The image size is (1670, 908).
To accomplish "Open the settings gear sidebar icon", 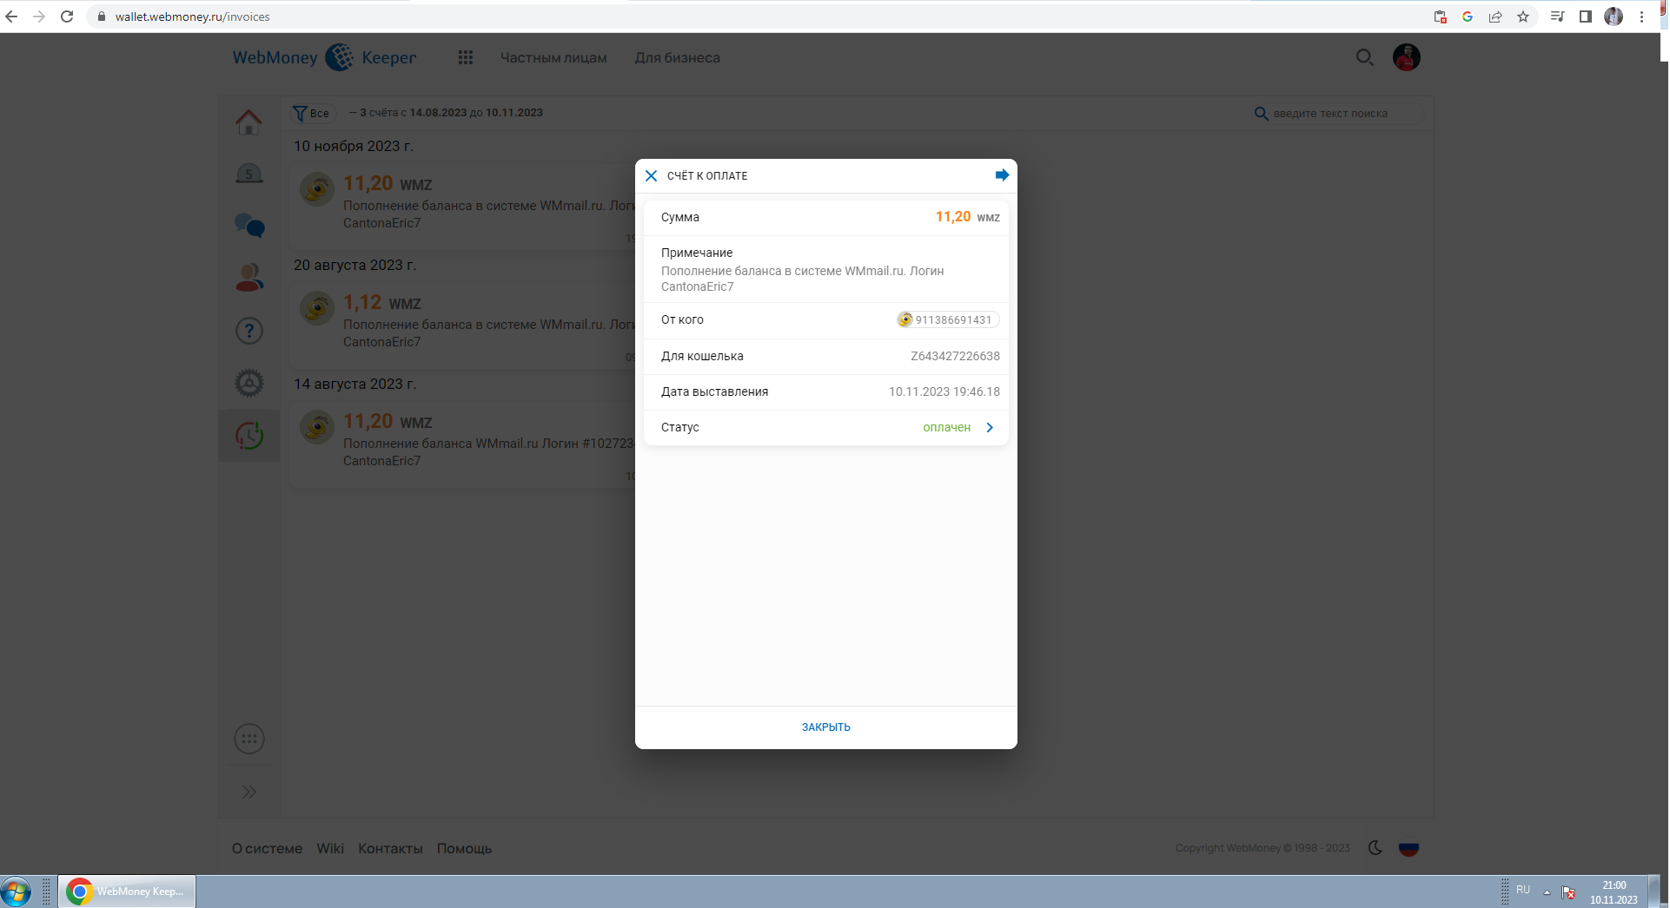I will 249,383.
